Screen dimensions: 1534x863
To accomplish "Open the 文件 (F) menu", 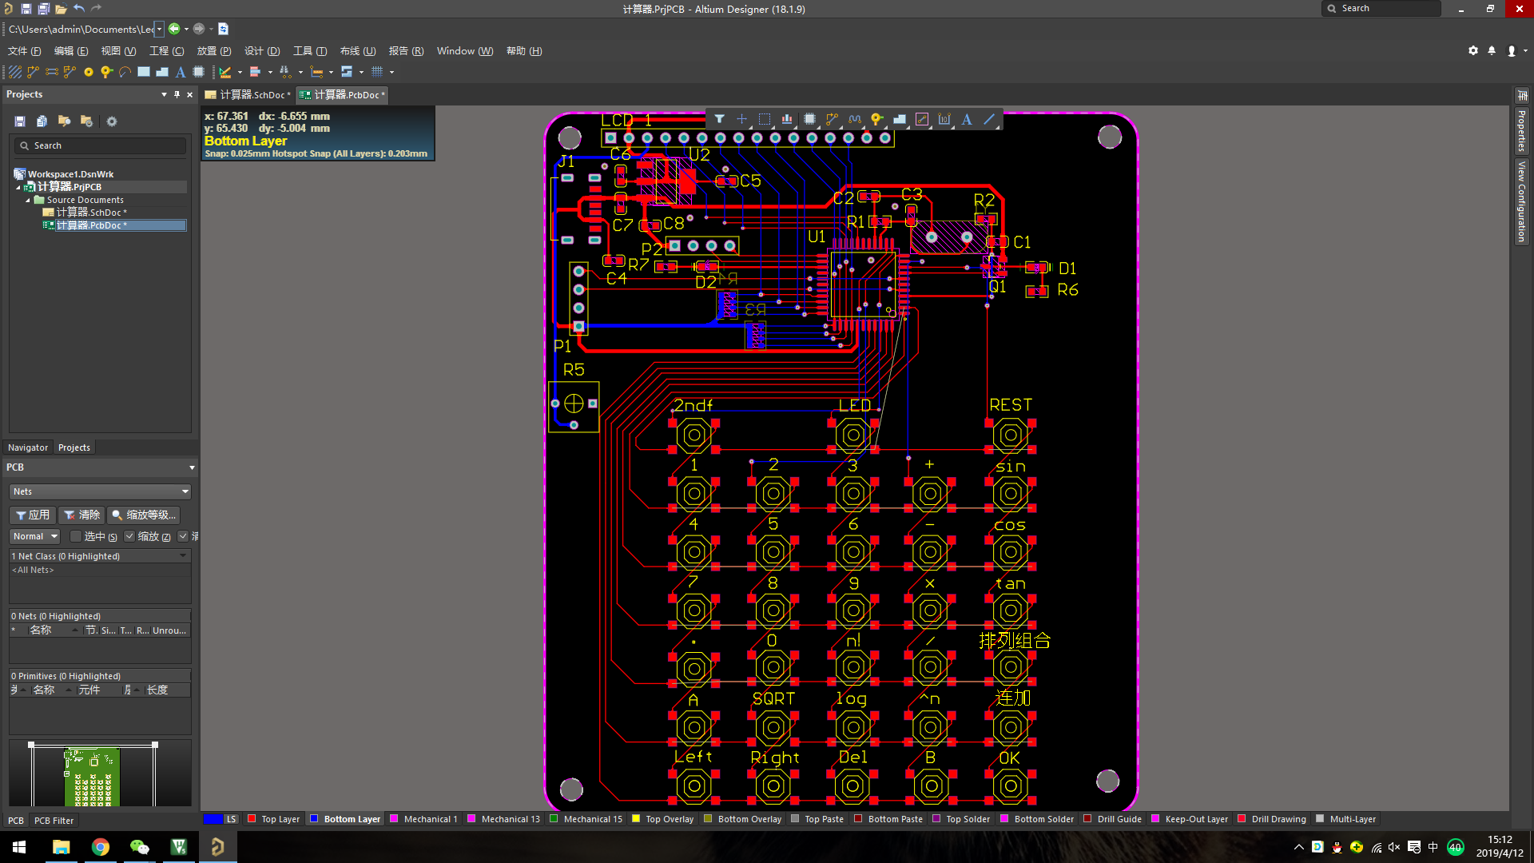I will tap(24, 51).
